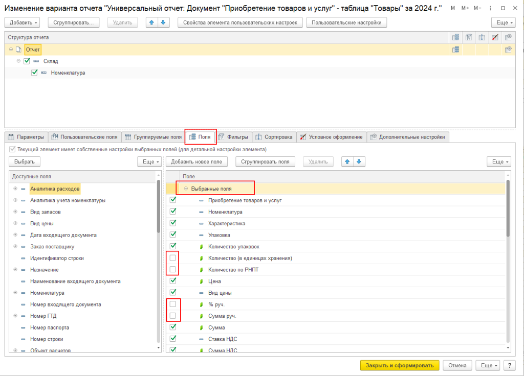Image resolution: width=524 pixels, height=376 pixels.
Task: Enable the 'Количество по РНПТ' field checkbox
Action: coord(173,269)
